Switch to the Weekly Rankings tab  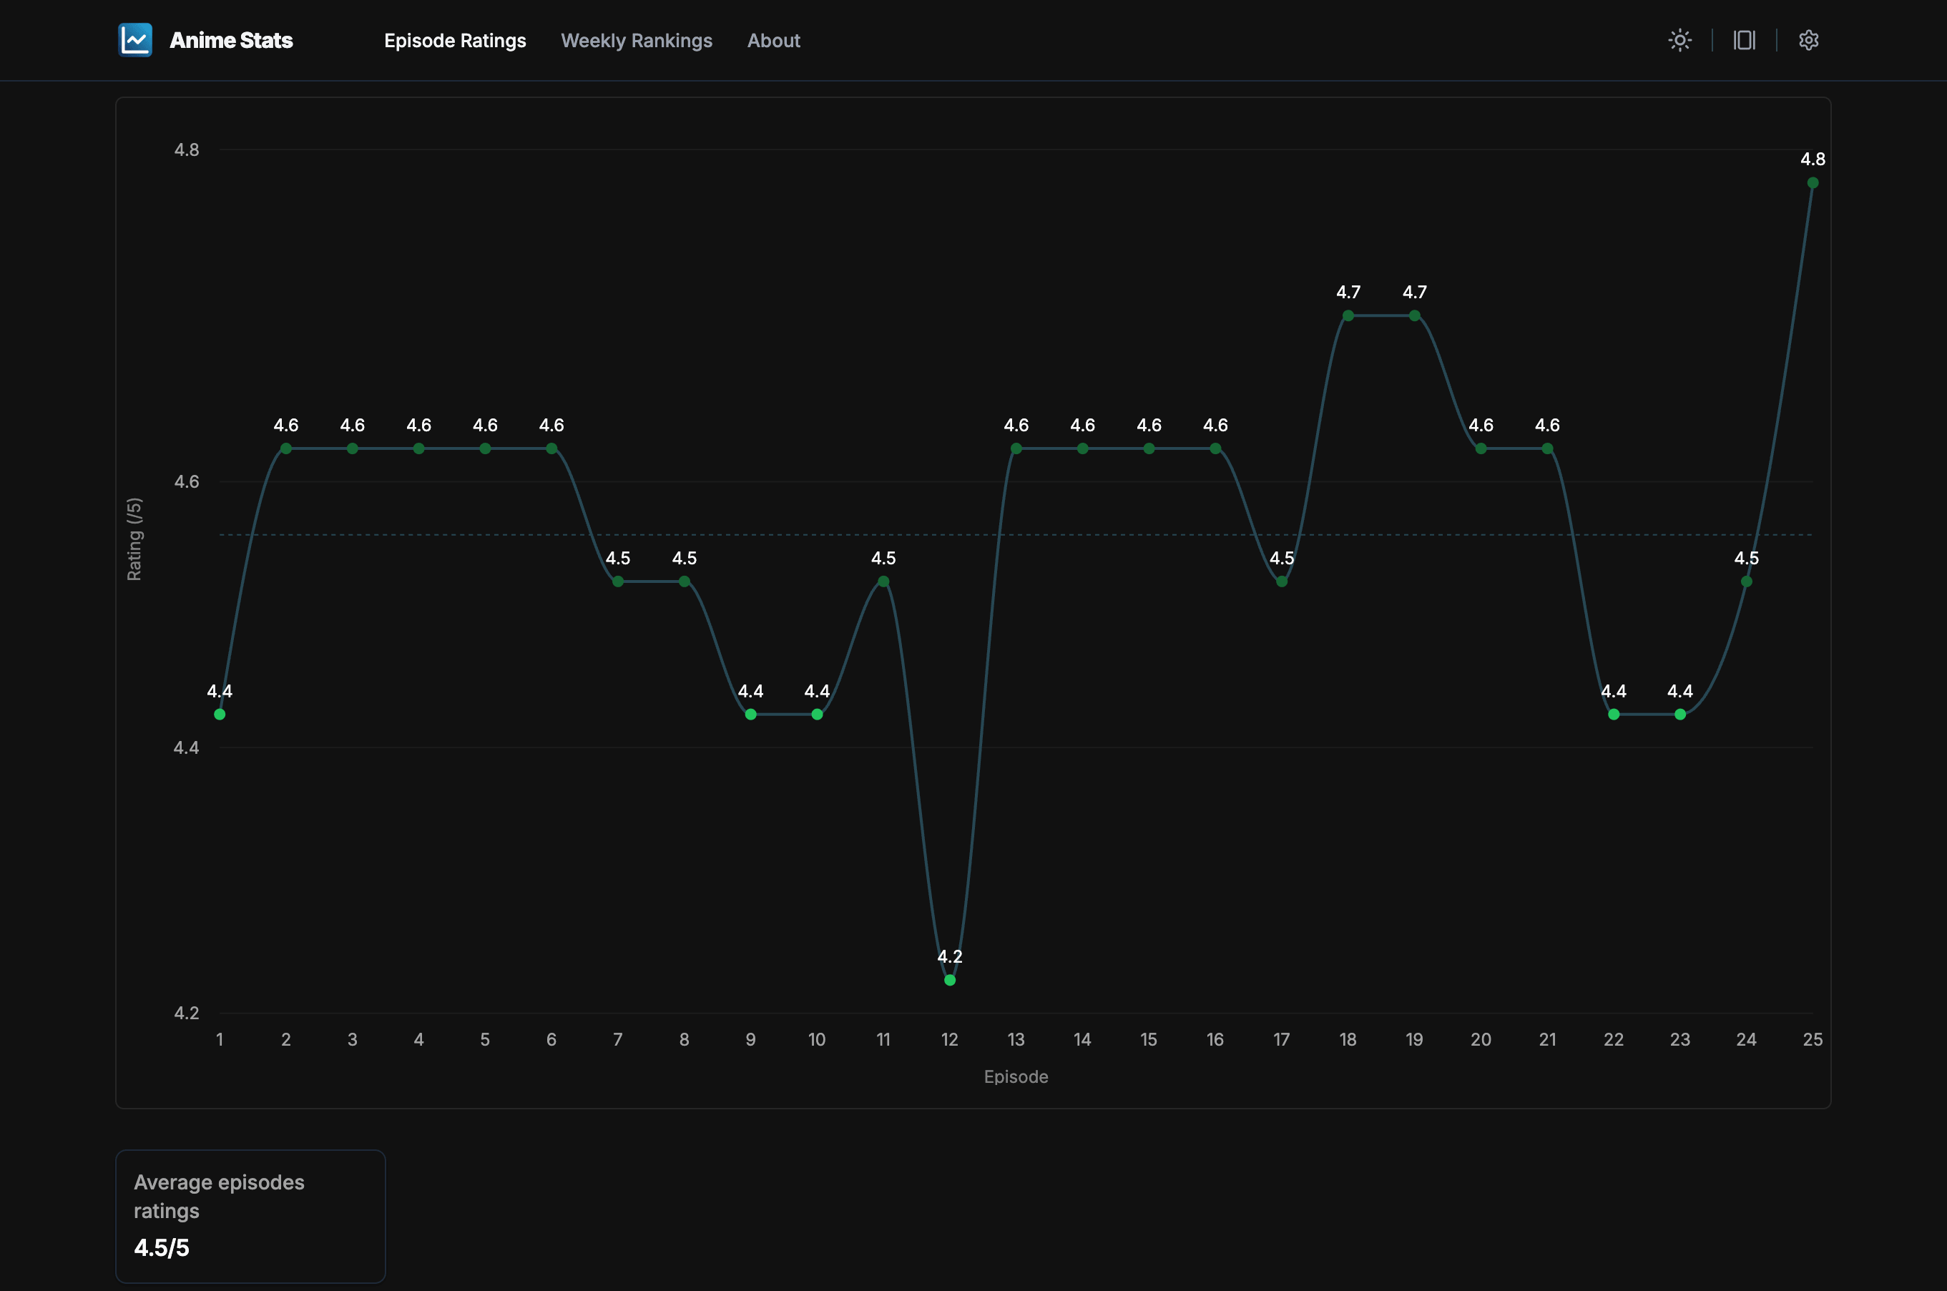pos(636,40)
